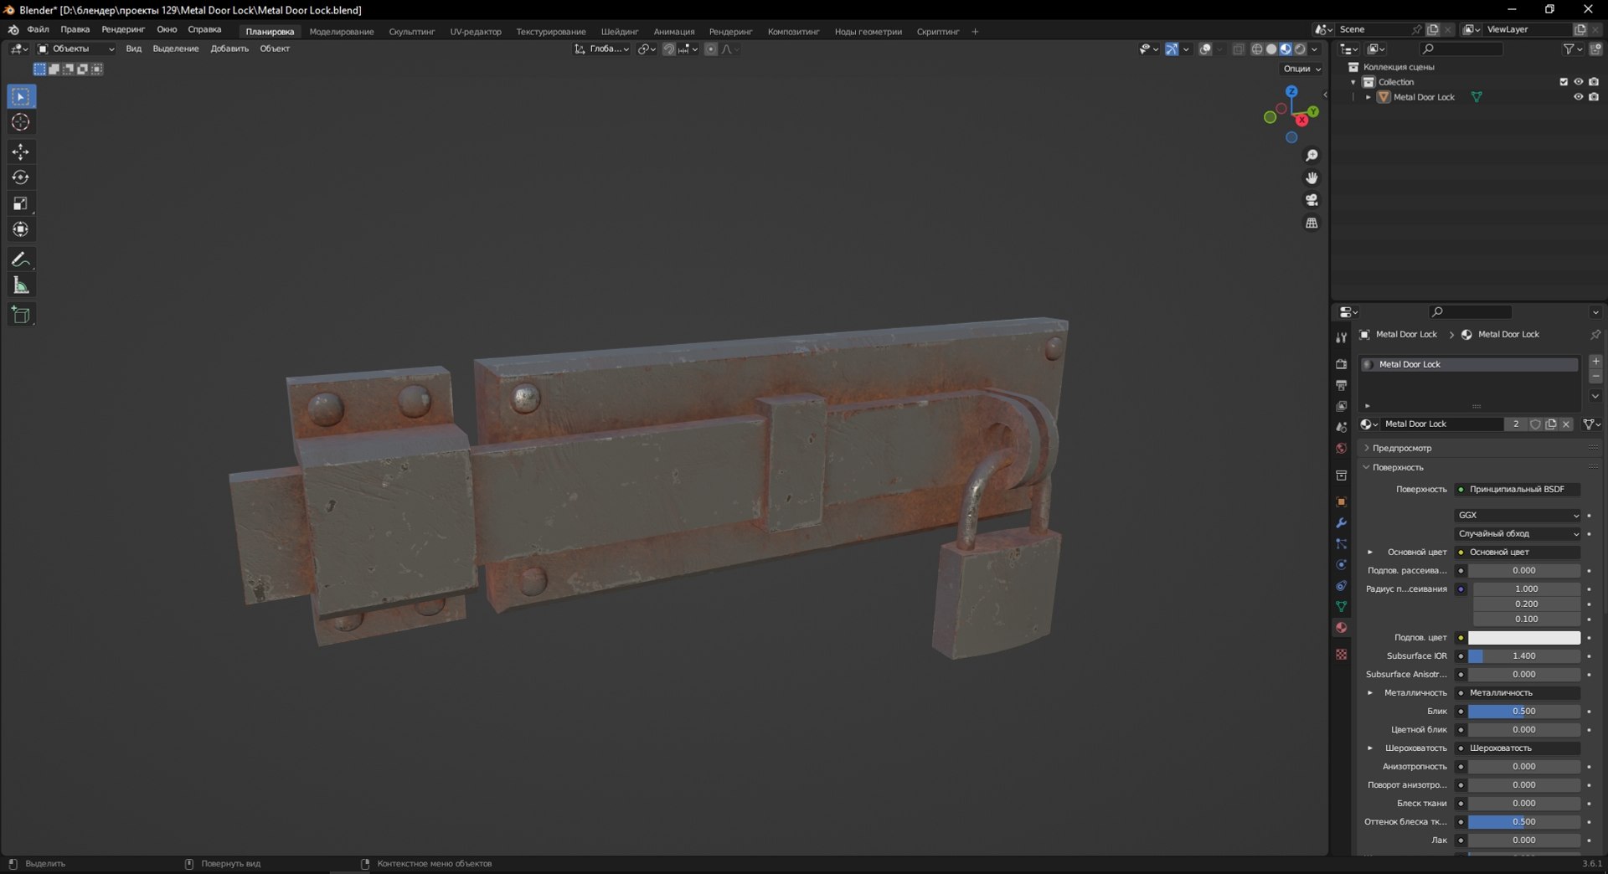Collapse the Collection tree row
Image resolution: width=1608 pixels, height=874 pixels.
[1353, 82]
